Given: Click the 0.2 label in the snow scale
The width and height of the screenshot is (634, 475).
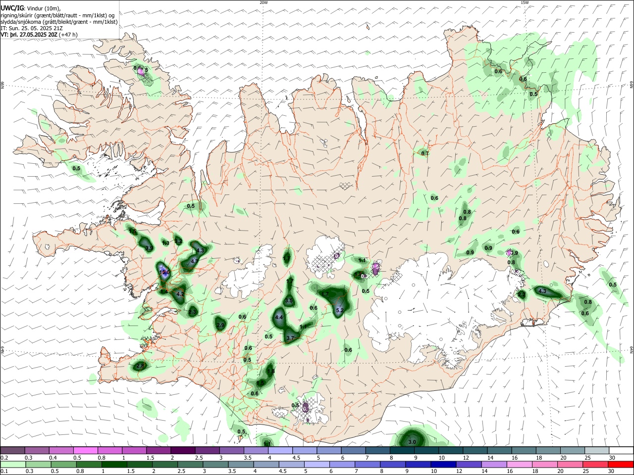Looking at the screenshot, I should [4, 458].
